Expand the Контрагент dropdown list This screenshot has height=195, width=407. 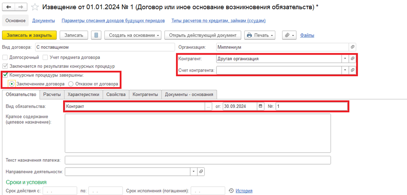tap(345, 59)
